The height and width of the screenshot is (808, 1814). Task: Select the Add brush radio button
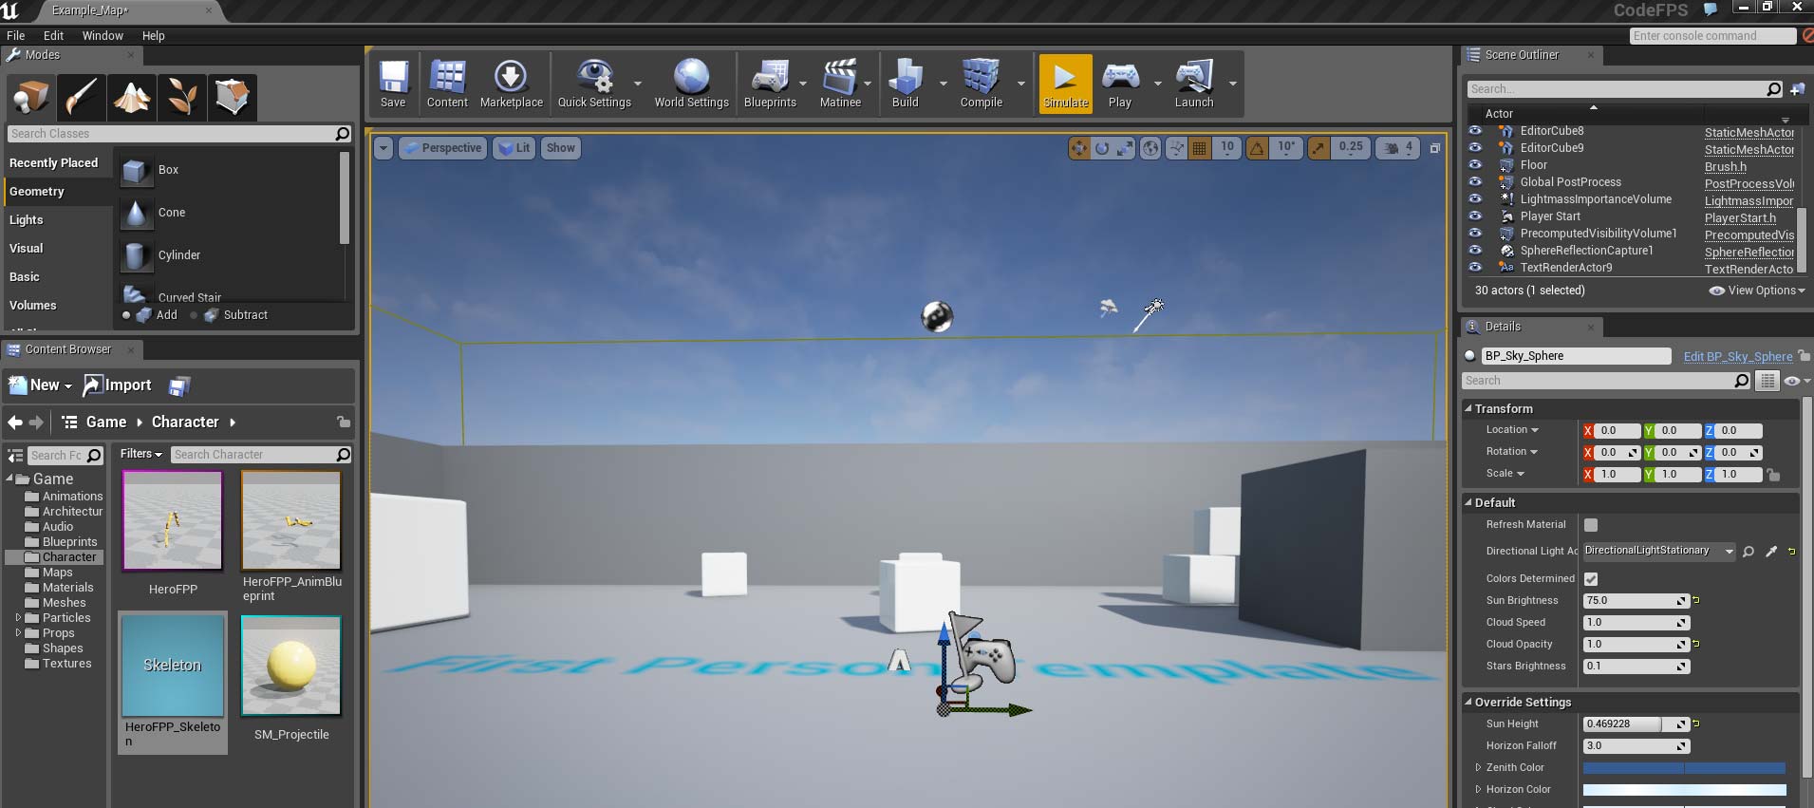pyautogui.click(x=126, y=315)
